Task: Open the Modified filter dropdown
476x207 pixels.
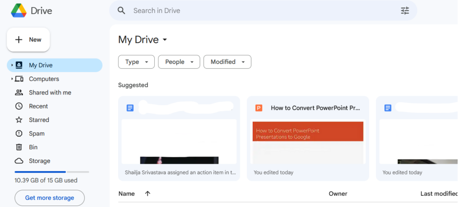Action: pos(227,62)
